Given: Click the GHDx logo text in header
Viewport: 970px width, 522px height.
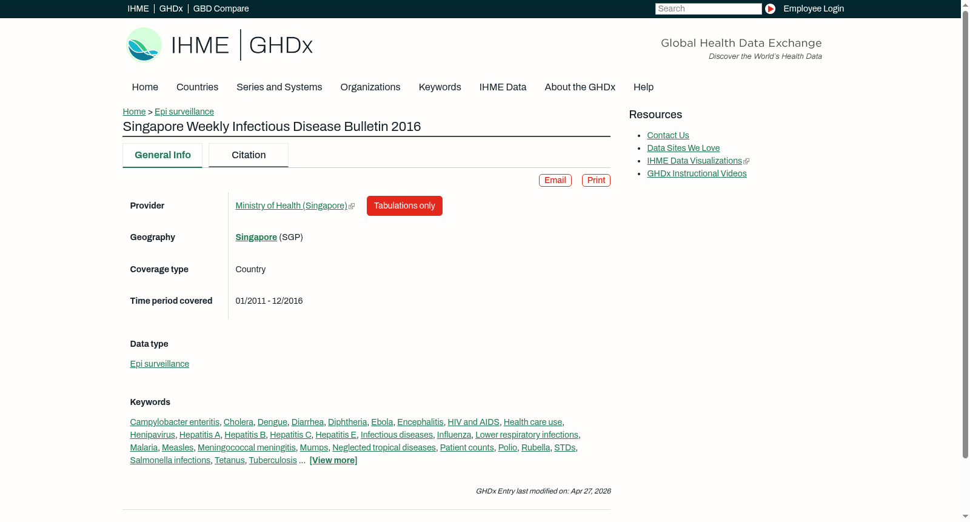Looking at the screenshot, I should pos(281,45).
